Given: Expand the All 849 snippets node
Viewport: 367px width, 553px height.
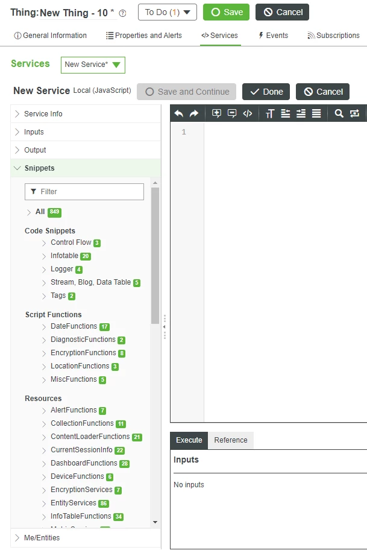Looking at the screenshot, I should (29, 212).
